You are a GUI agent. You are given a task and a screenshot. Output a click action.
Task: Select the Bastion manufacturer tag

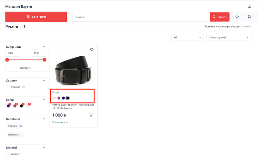[15, 135]
